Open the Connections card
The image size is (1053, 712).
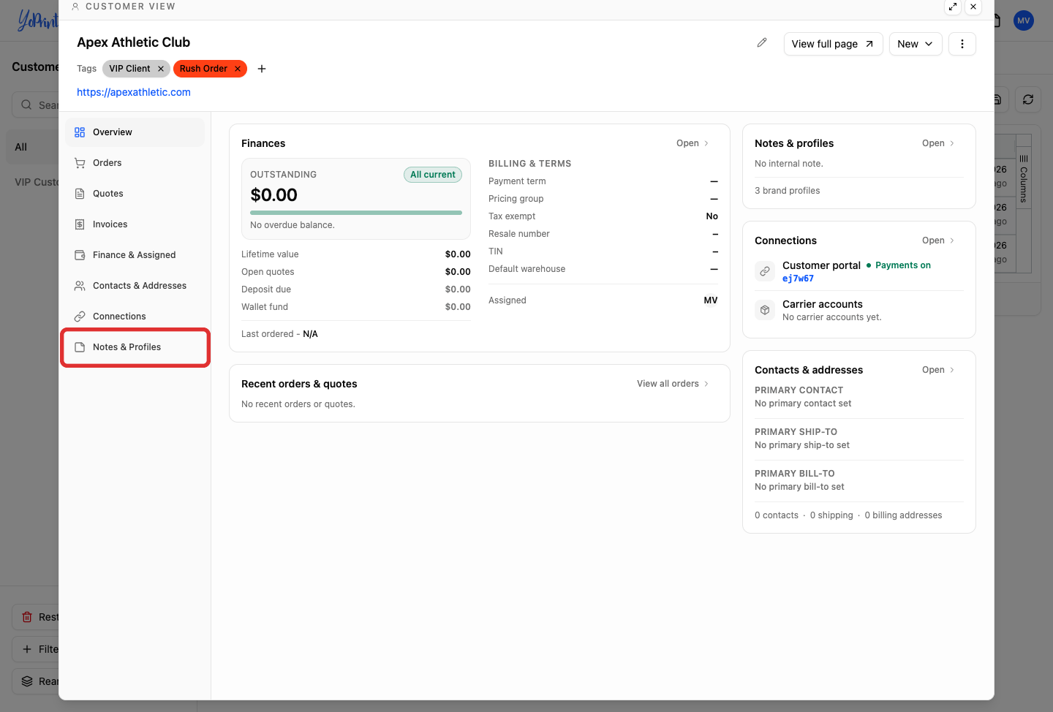point(938,241)
